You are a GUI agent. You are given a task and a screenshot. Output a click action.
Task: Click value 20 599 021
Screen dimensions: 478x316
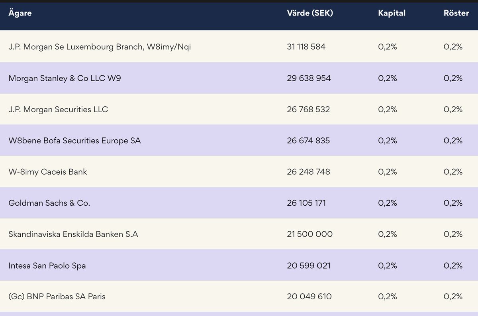point(309,265)
